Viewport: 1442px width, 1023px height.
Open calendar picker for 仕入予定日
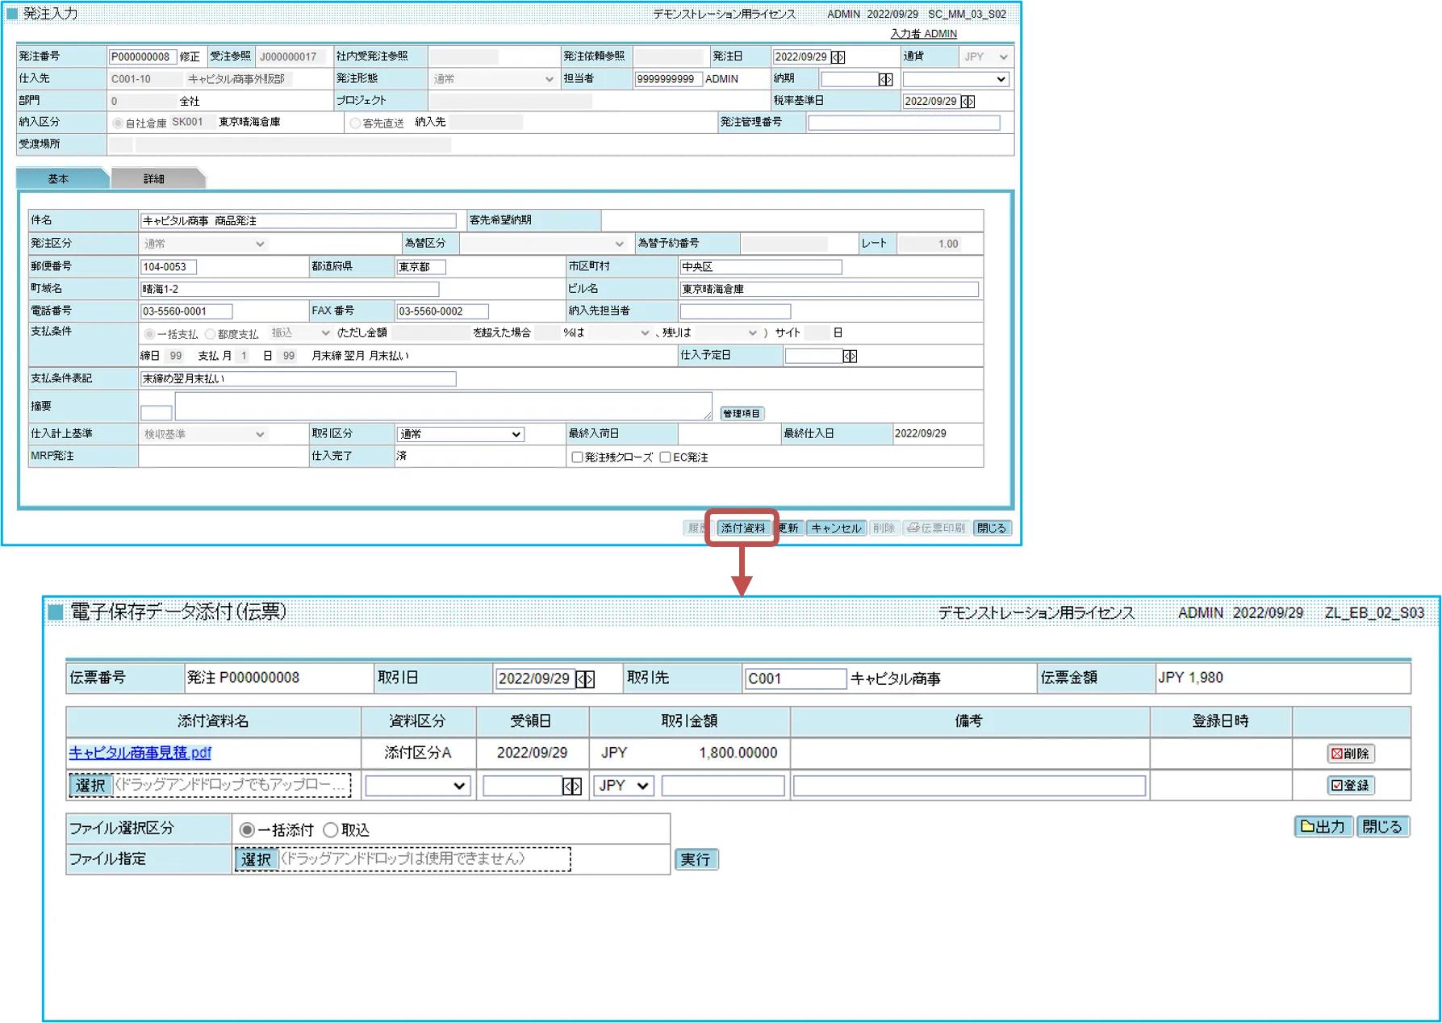click(x=850, y=356)
